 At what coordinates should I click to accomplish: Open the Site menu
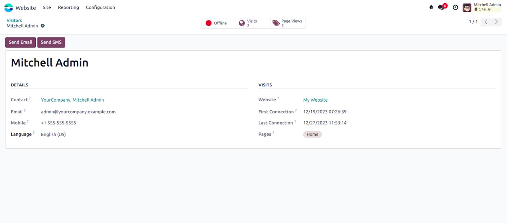click(46, 7)
